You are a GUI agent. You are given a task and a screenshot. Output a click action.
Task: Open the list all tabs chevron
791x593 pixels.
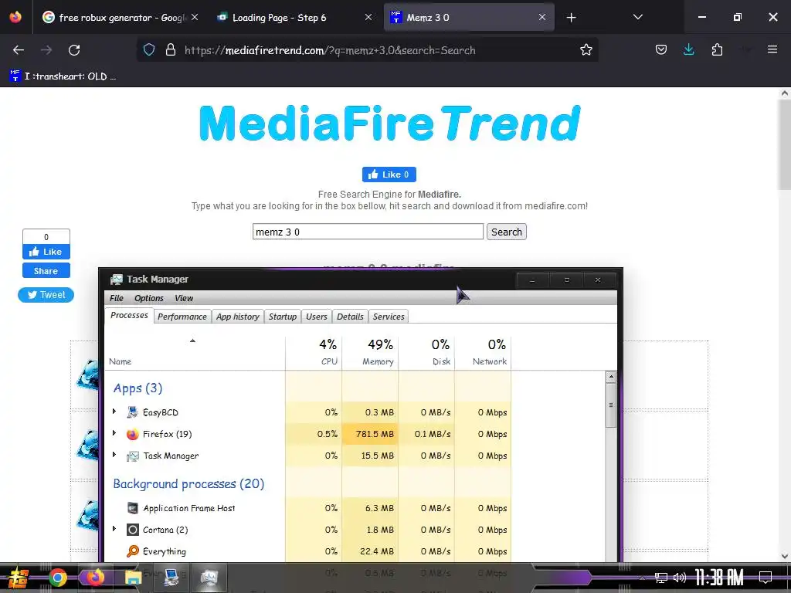(x=637, y=17)
